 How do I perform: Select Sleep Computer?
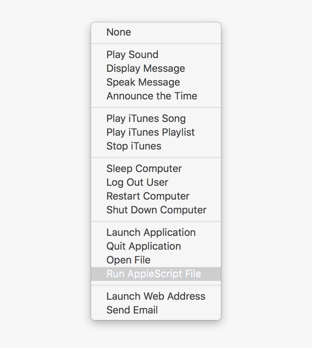[x=144, y=168]
